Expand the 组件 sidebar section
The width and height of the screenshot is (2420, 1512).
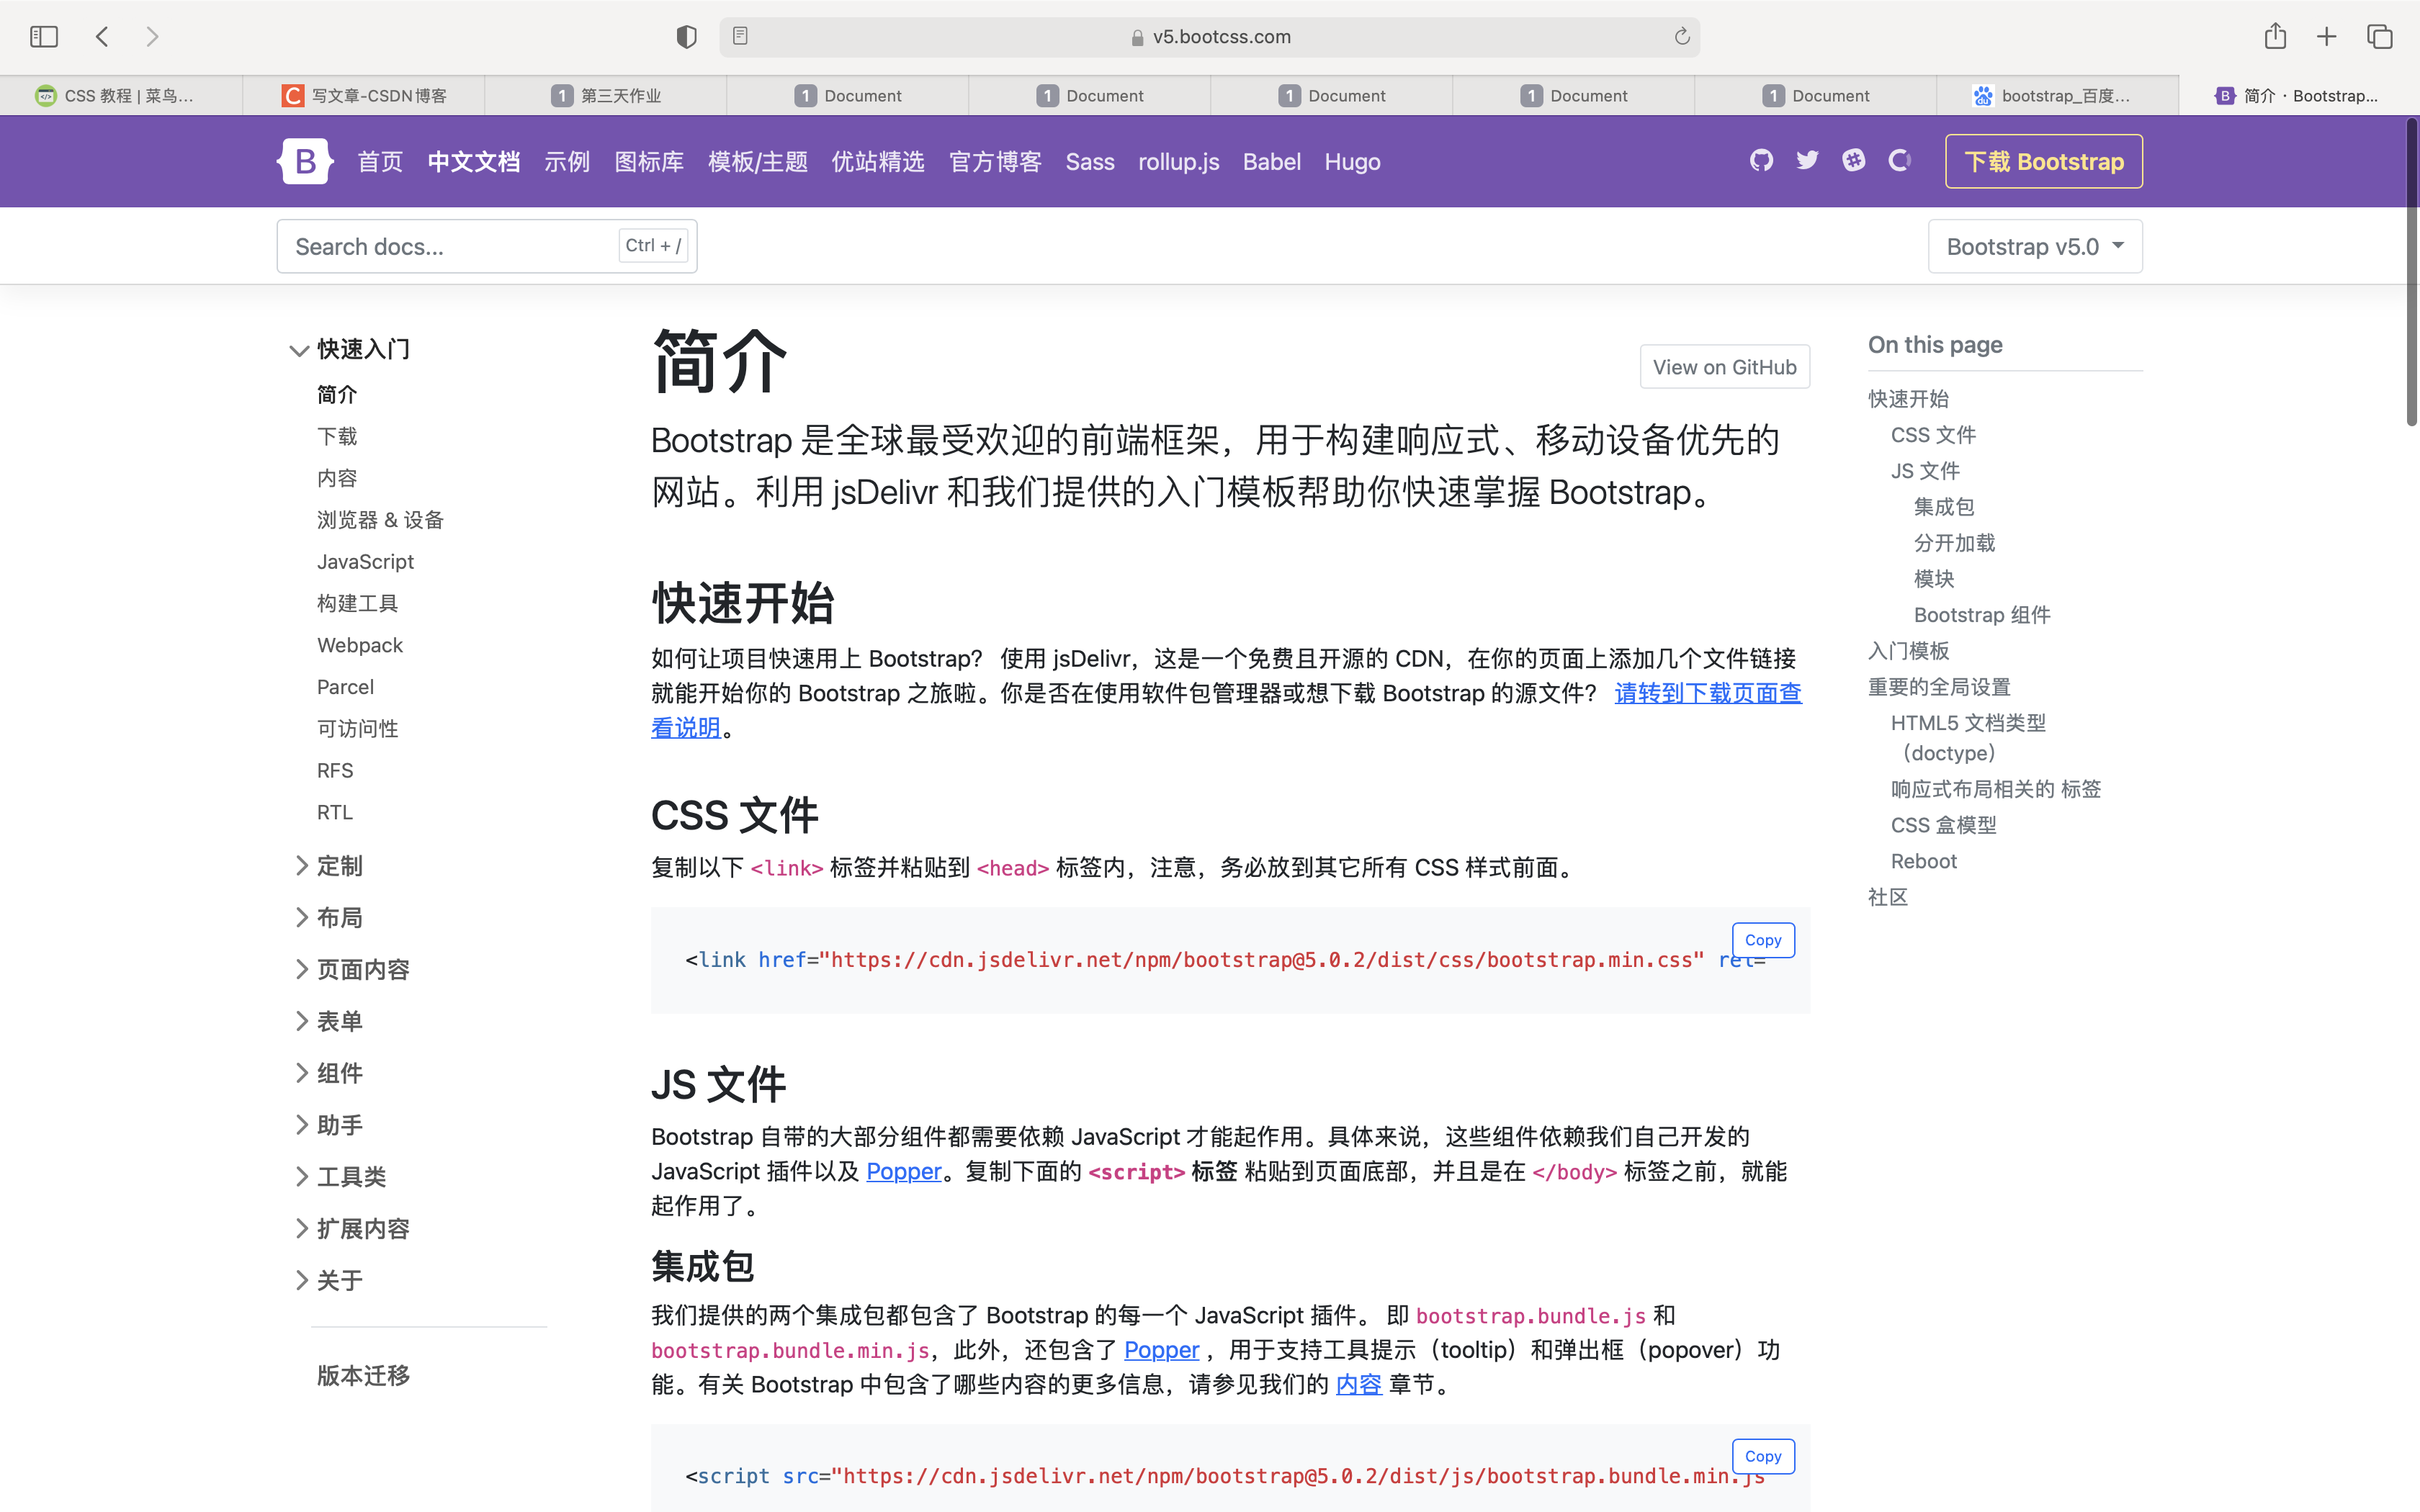(x=328, y=1073)
